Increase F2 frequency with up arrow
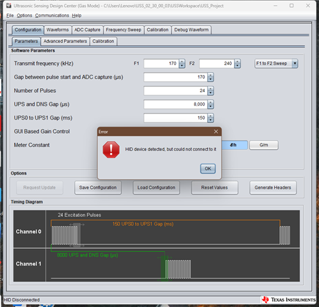 (x=238, y=61)
